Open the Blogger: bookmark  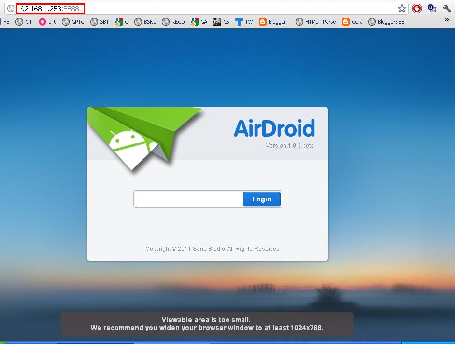(x=273, y=22)
